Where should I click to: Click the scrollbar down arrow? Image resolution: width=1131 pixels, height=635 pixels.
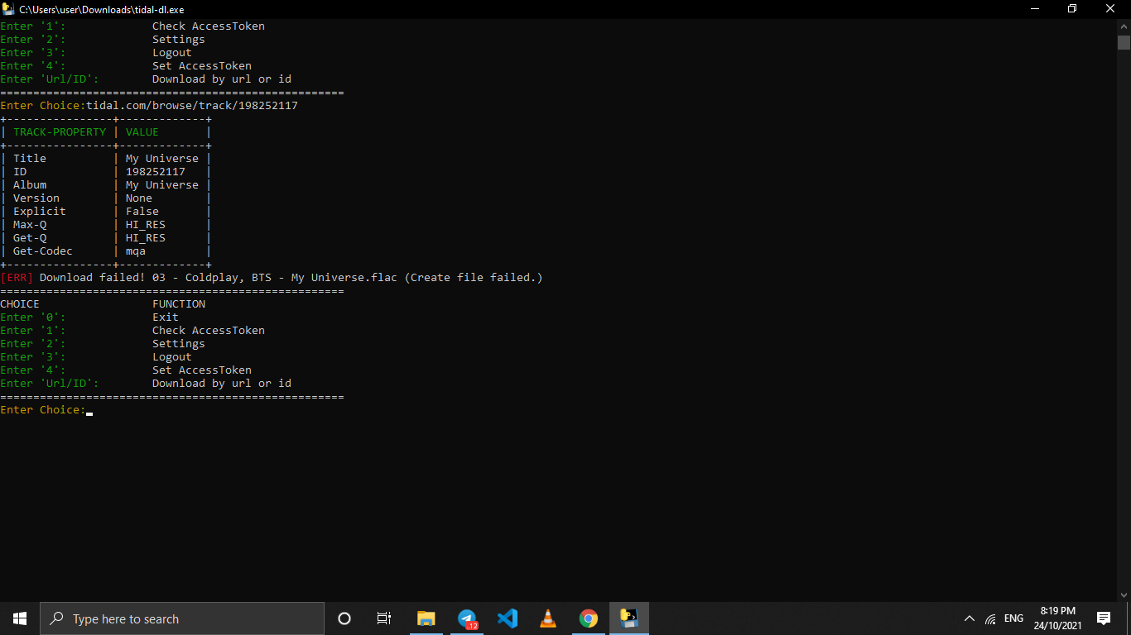pyautogui.click(x=1124, y=594)
